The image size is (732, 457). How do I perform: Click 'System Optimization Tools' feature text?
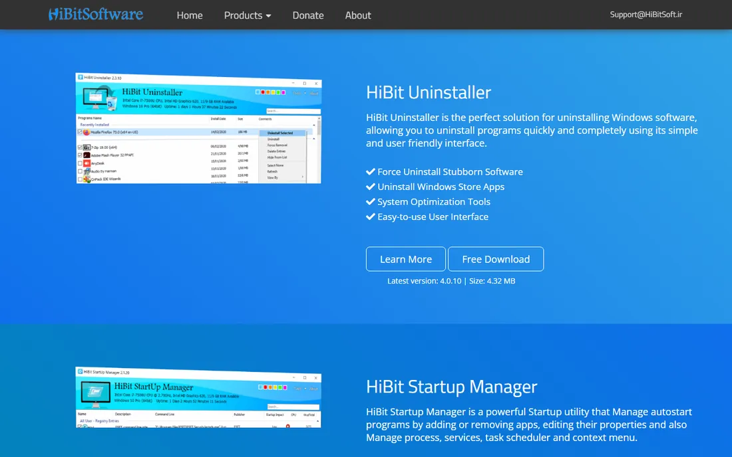click(434, 202)
